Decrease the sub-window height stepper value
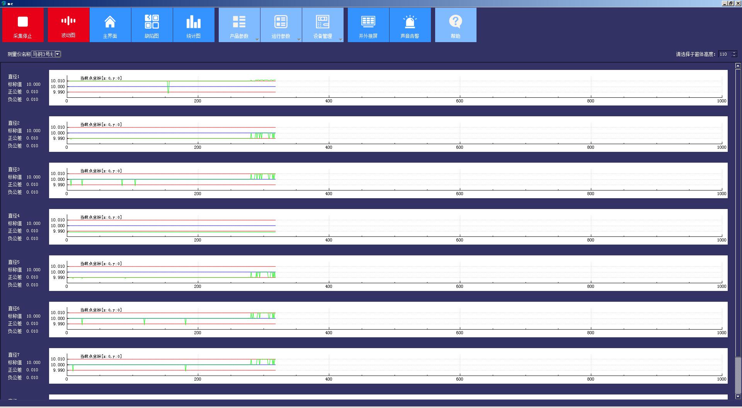Viewport: 742px width, 408px height. coord(734,56)
